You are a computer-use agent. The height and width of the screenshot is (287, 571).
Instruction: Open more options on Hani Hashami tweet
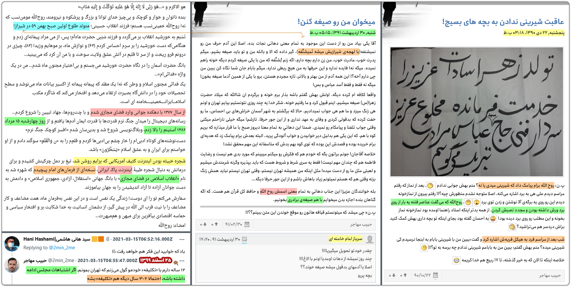182,239
